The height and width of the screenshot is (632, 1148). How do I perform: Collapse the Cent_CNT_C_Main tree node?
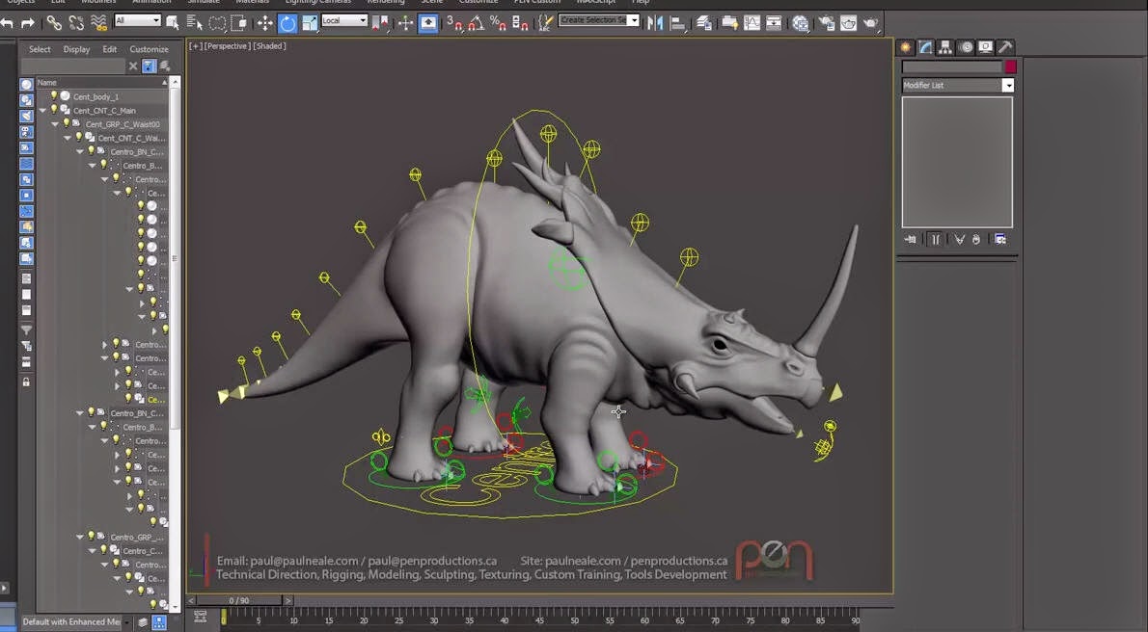[x=42, y=111]
